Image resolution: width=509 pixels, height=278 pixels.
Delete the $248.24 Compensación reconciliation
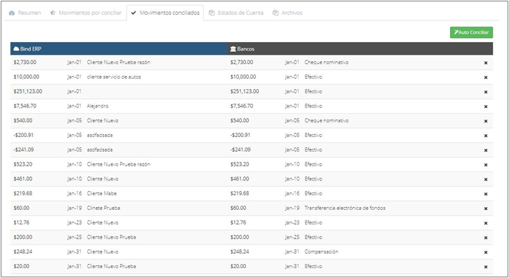(486, 253)
